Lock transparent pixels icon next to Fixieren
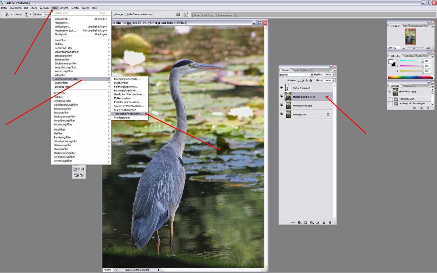Screen dimensions: 437x273 tap(299, 80)
